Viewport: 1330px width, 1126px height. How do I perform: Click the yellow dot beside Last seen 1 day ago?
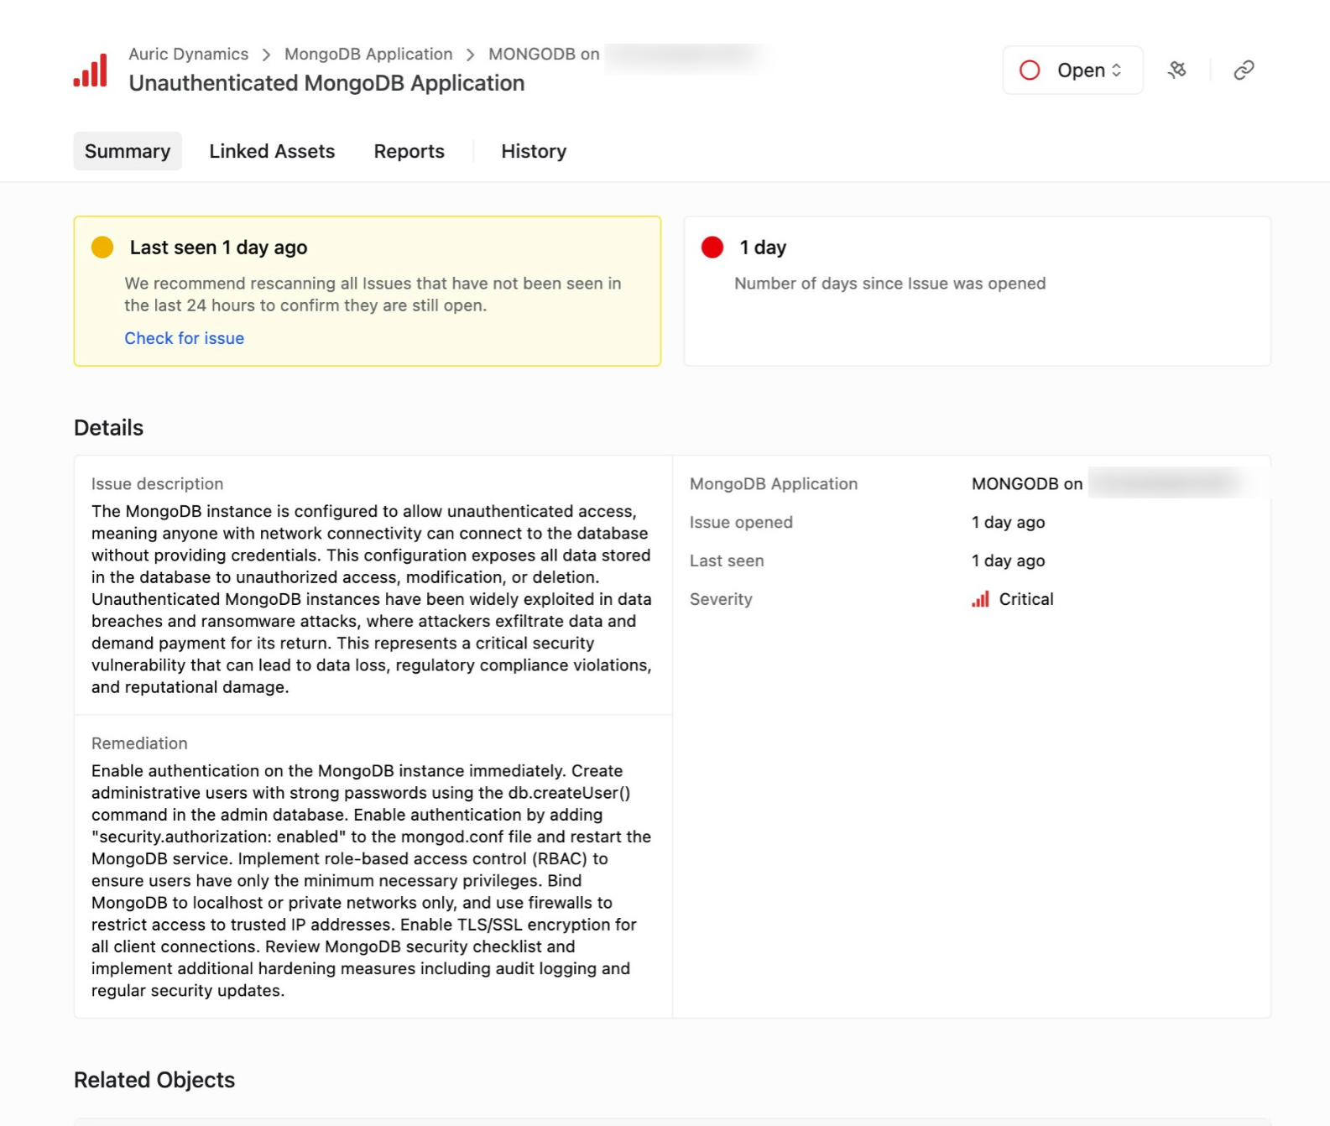[102, 248]
